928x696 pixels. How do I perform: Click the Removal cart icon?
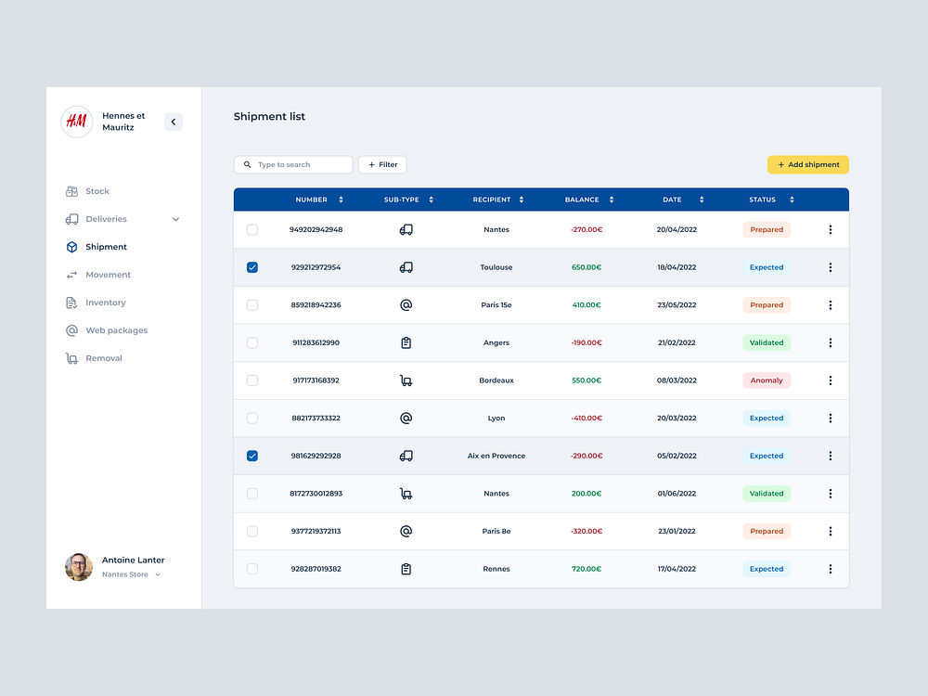click(72, 358)
